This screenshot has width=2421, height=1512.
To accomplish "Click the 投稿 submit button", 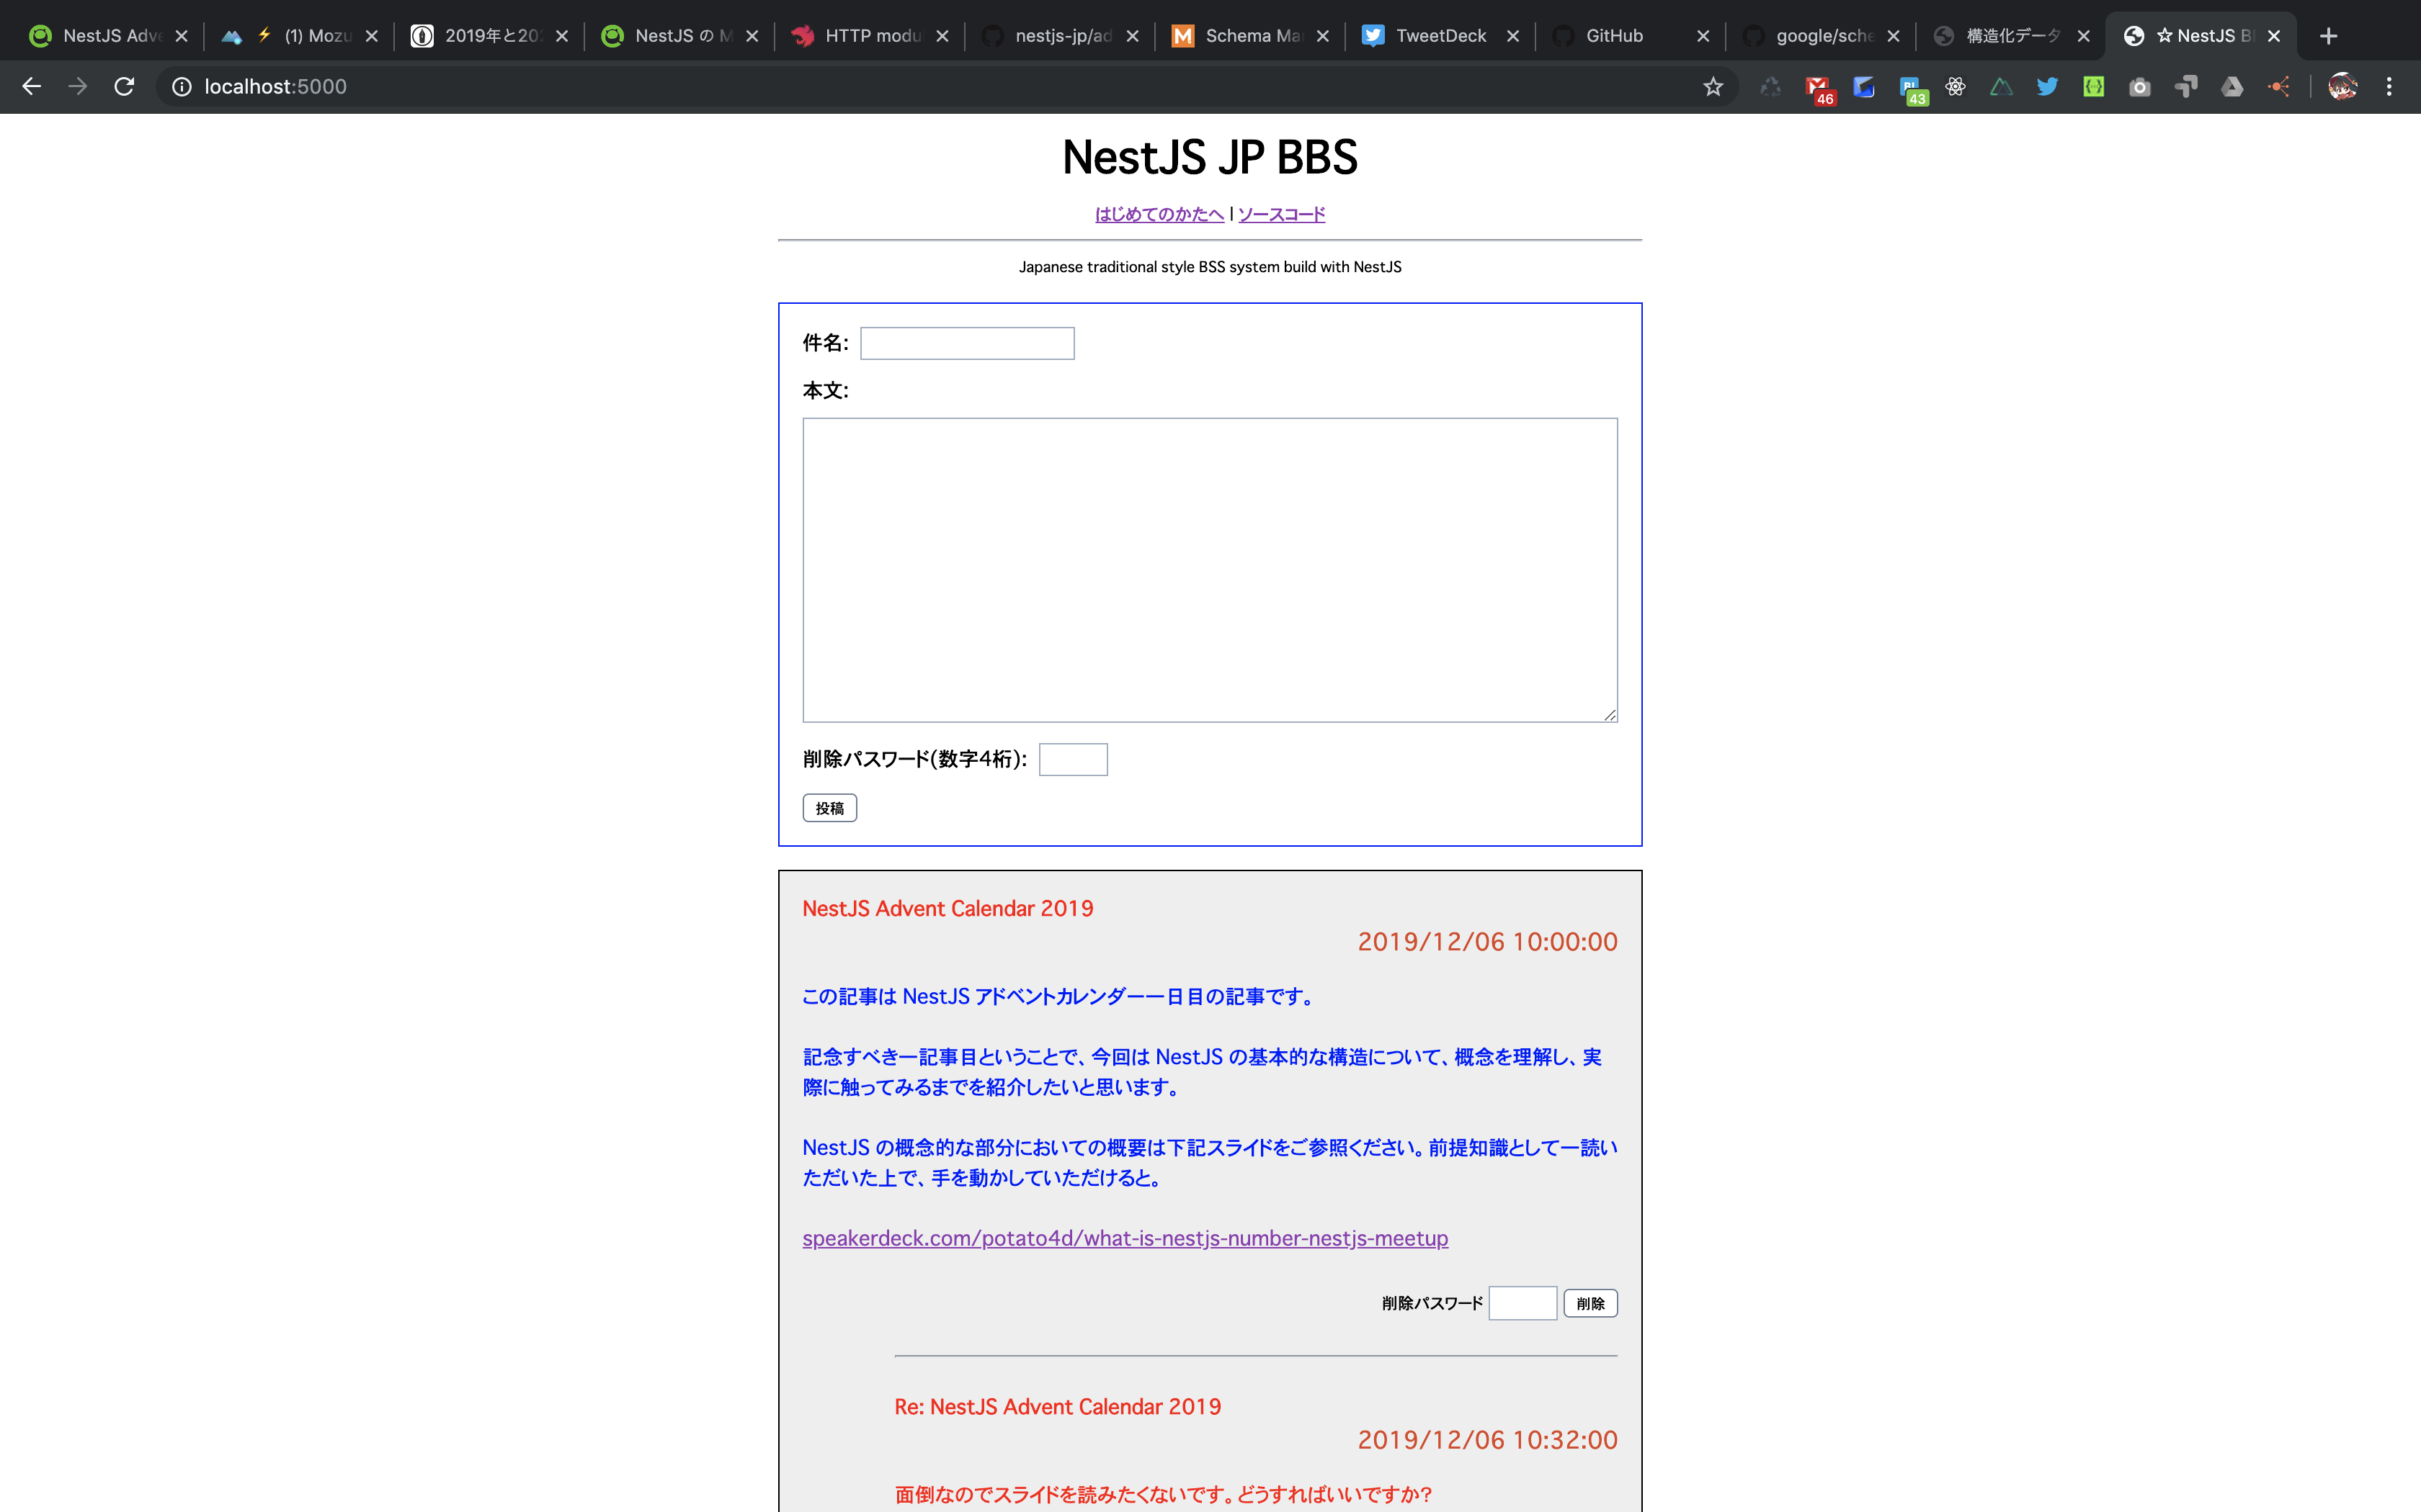I will pos(829,807).
